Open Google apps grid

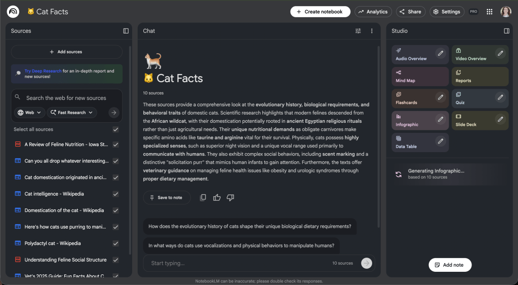(x=490, y=12)
